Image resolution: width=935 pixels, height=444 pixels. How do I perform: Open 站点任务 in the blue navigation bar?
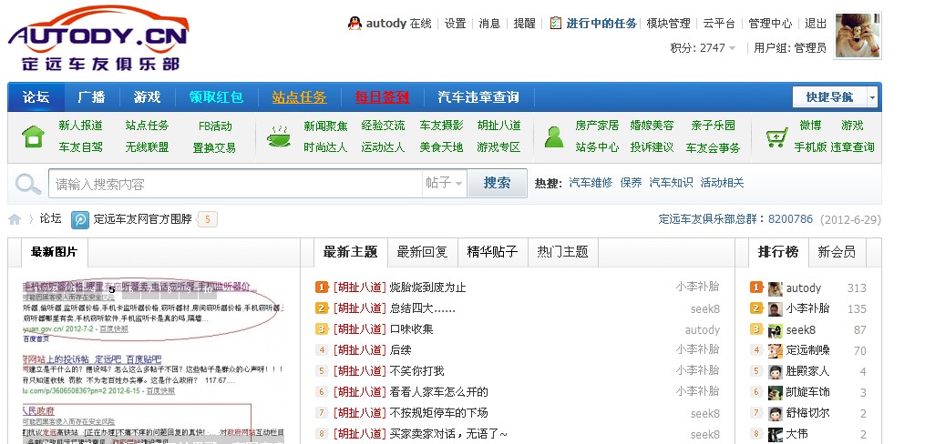click(299, 97)
